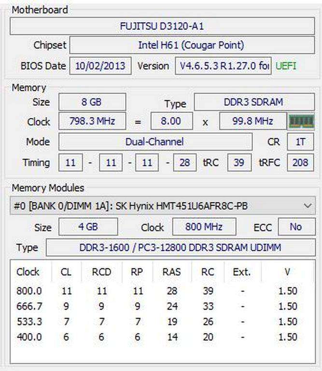Viewport: 322px width, 371px height.
Task: Select the 800.0 clock row
Action: tap(157, 291)
